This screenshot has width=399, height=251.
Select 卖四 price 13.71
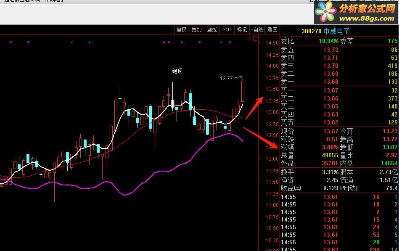click(x=331, y=58)
